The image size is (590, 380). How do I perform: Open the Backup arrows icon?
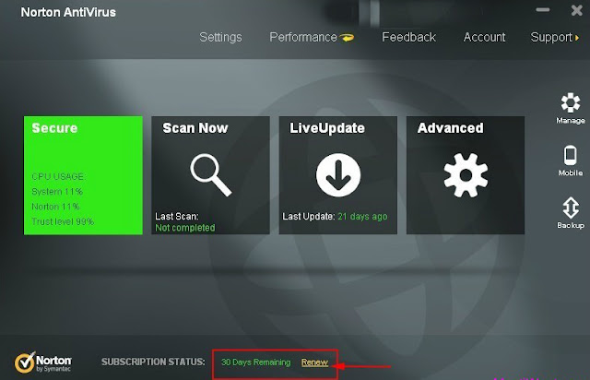pyautogui.click(x=571, y=208)
